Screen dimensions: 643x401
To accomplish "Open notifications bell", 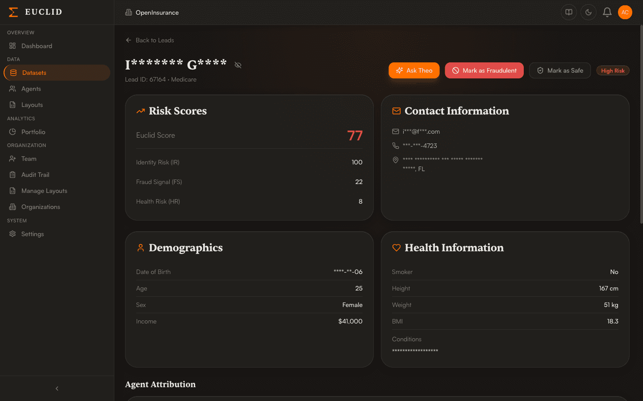I will (607, 12).
